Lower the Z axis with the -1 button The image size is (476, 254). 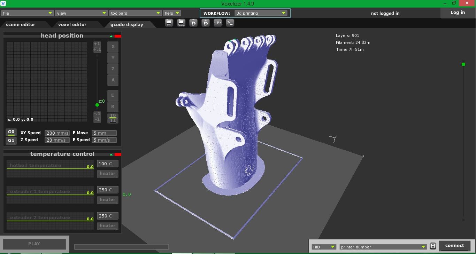tap(97, 119)
